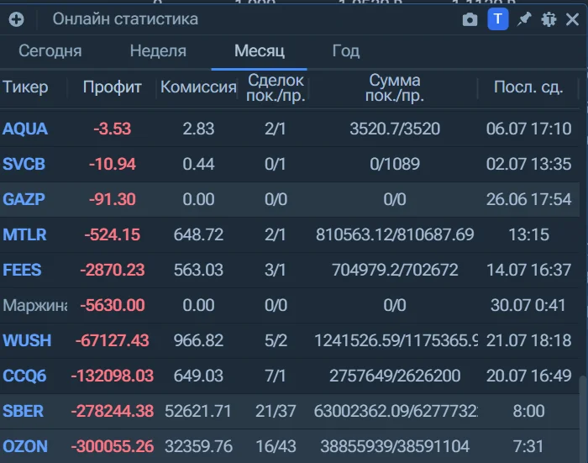
Task: Click OZON commission value 32359.76
Action: 198,446
